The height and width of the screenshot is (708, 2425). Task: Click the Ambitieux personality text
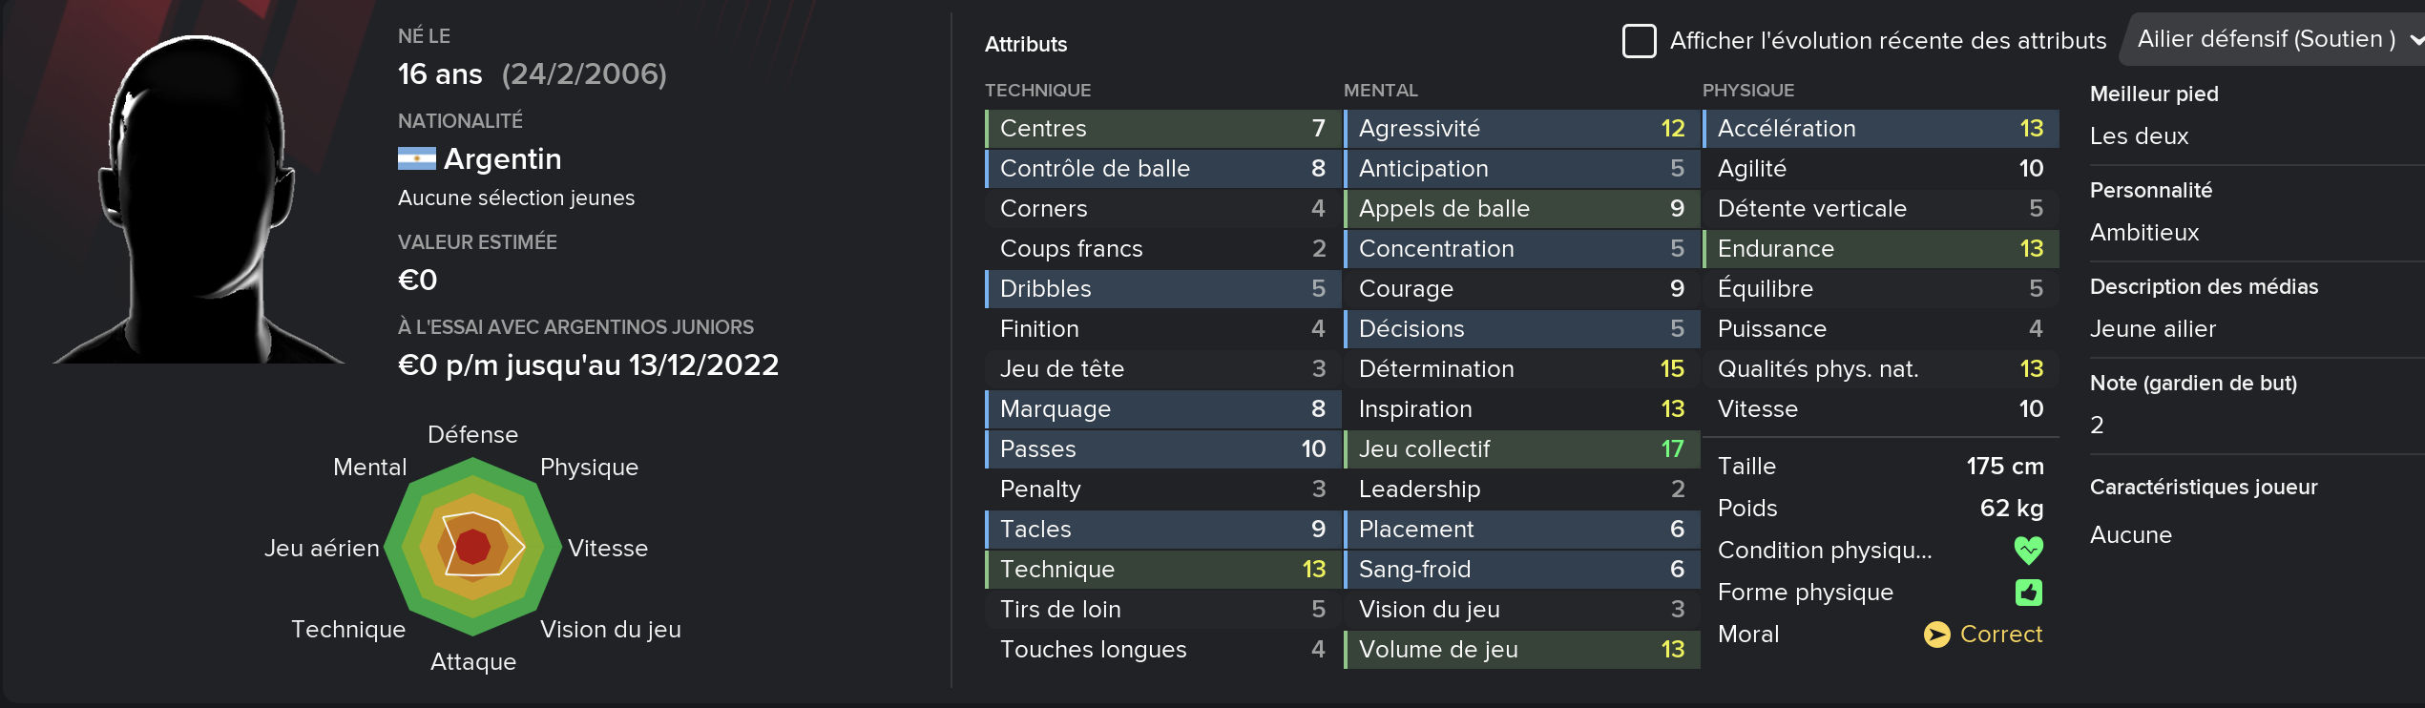click(x=2143, y=233)
